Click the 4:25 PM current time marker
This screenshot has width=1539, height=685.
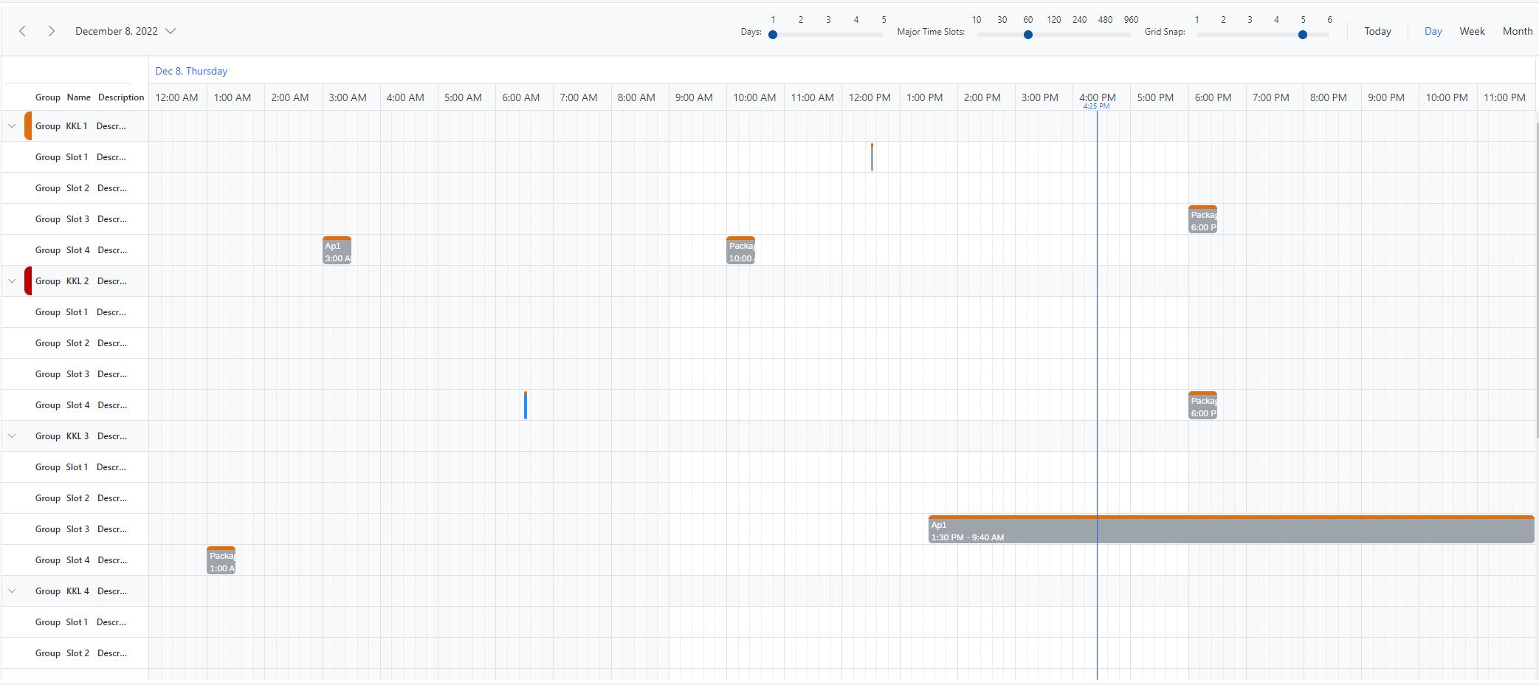pos(1097,106)
